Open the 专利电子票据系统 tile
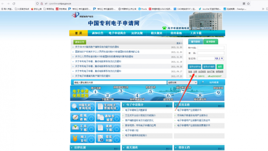Image resolution: width=268 pixels, height=151 pixels. (108, 106)
